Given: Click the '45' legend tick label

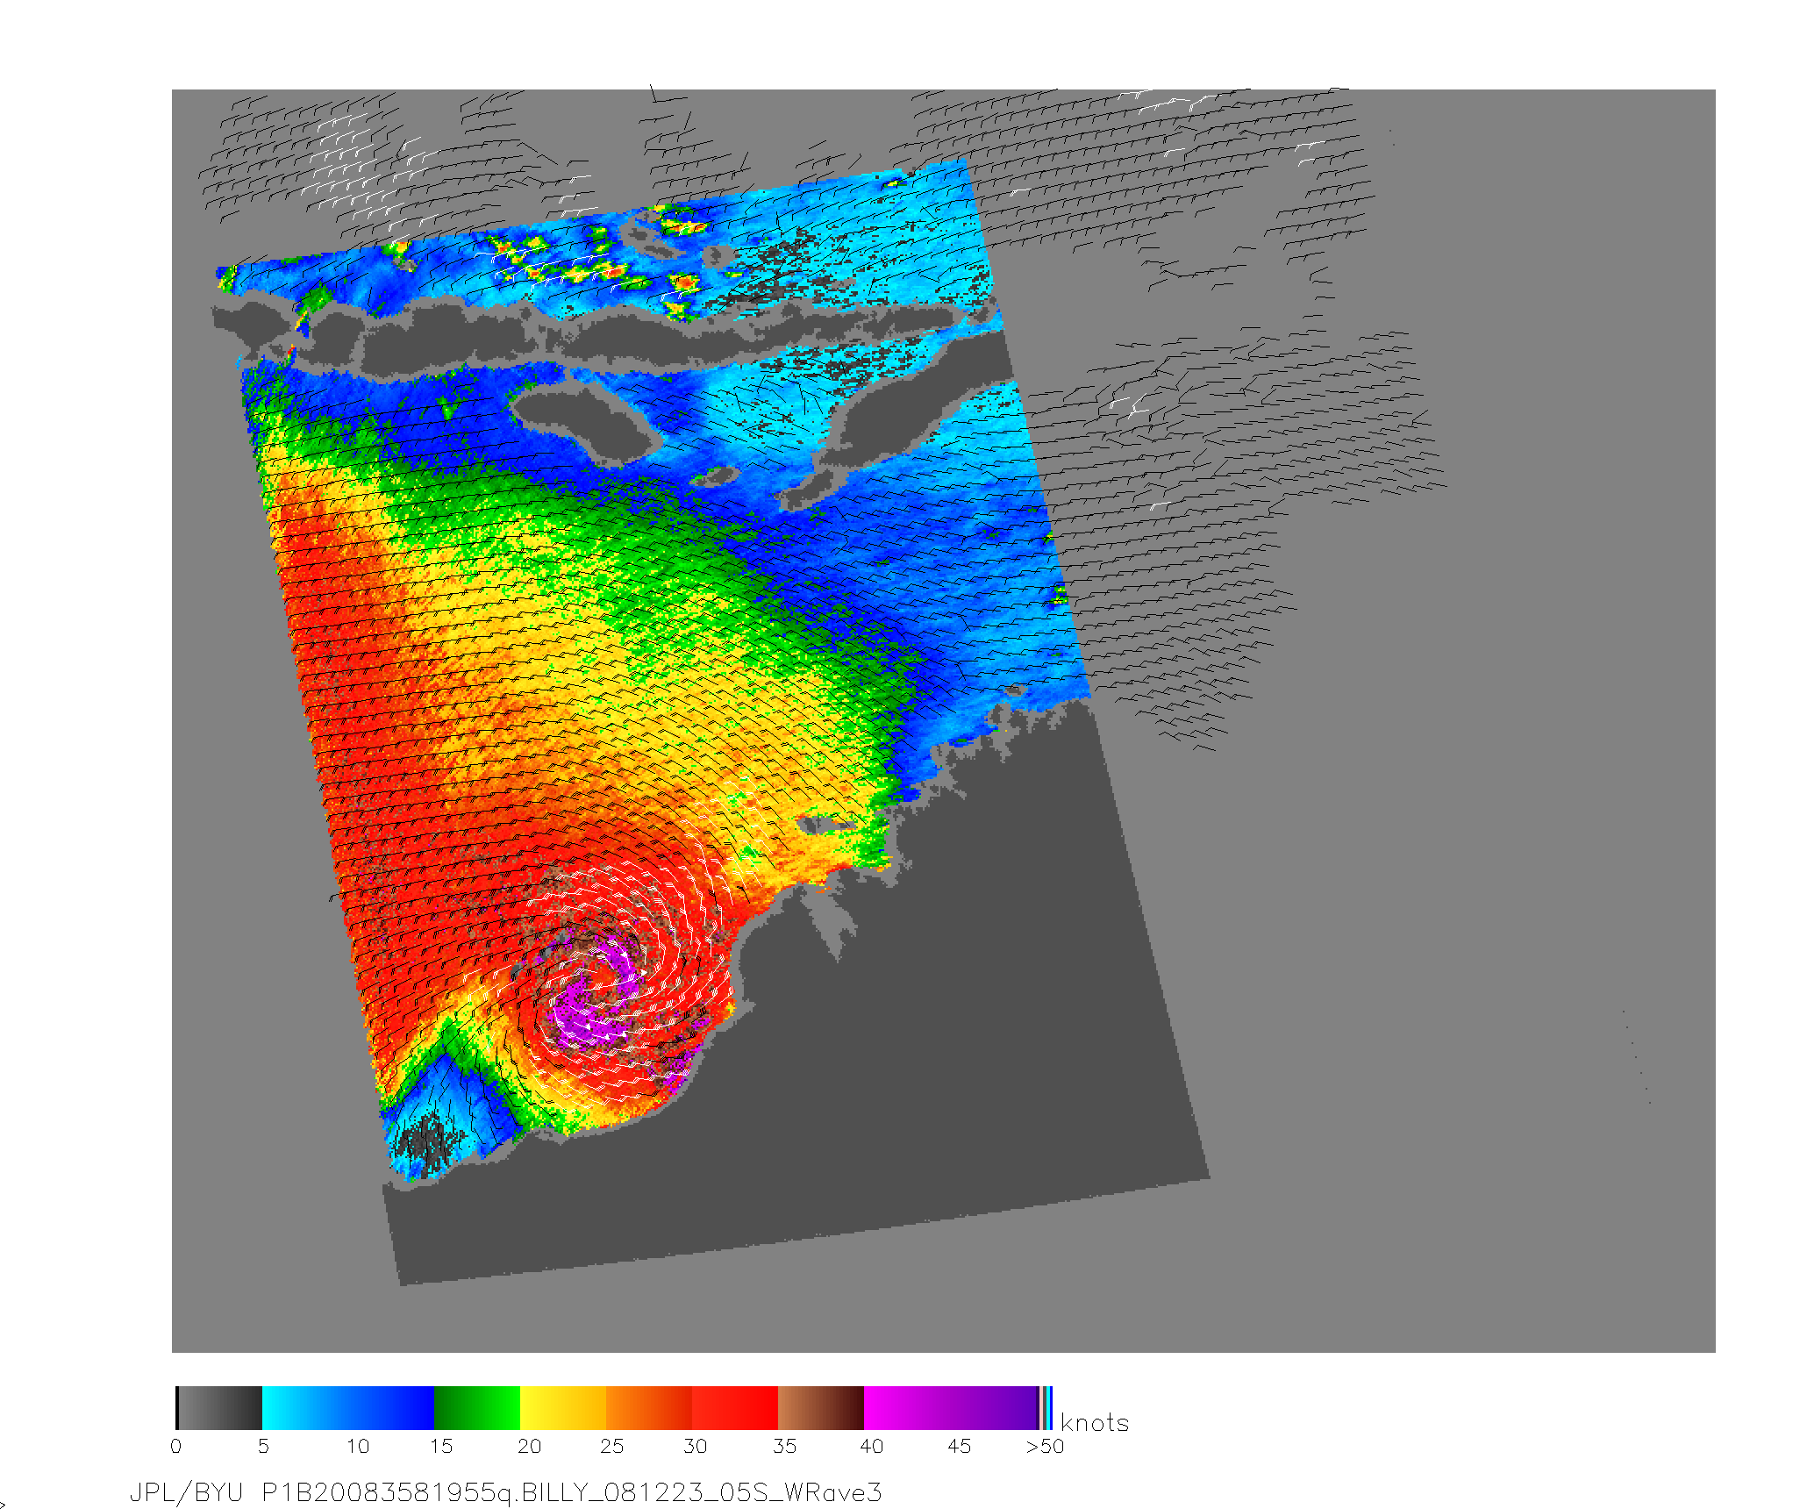Looking at the screenshot, I should click(x=959, y=1446).
